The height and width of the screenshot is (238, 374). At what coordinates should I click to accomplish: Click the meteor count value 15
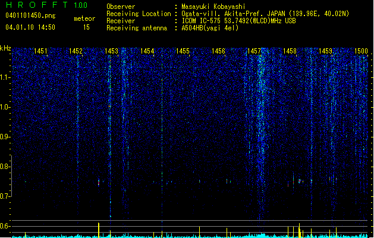click(86, 27)
